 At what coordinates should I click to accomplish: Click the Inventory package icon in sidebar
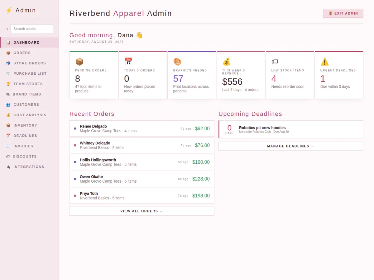point(8,125)
